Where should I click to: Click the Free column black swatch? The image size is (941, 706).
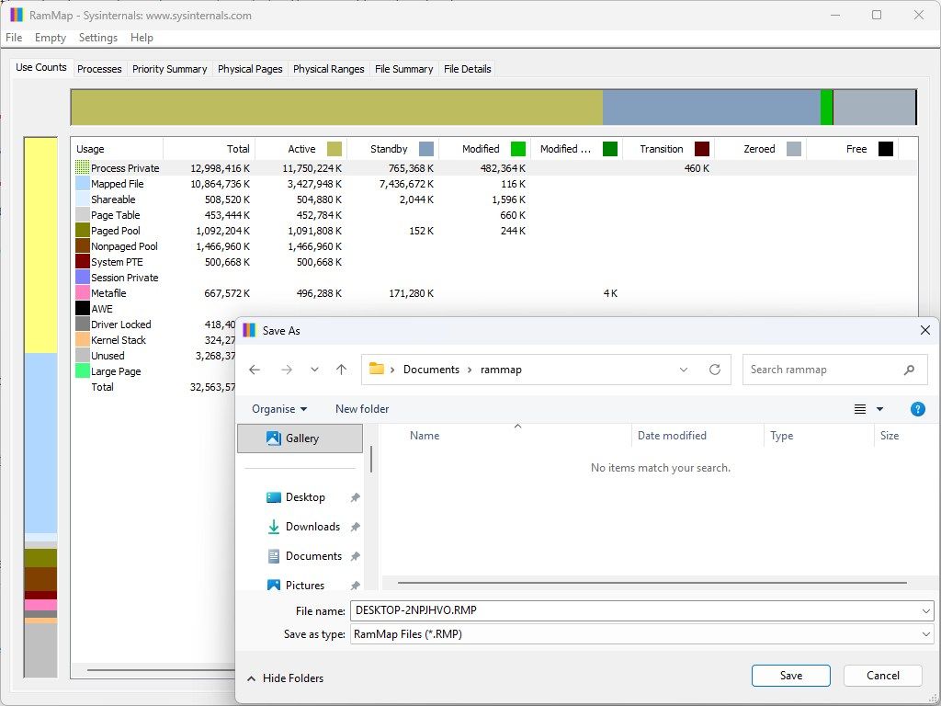click(886, 149)
